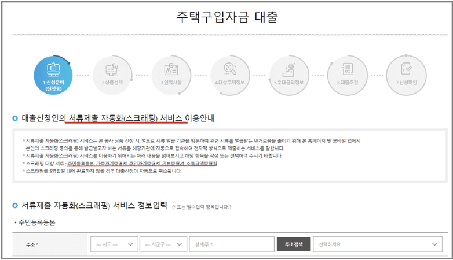
Task: Click the 주택구입자금 대출 page title
Action: [x=227, y=17]
